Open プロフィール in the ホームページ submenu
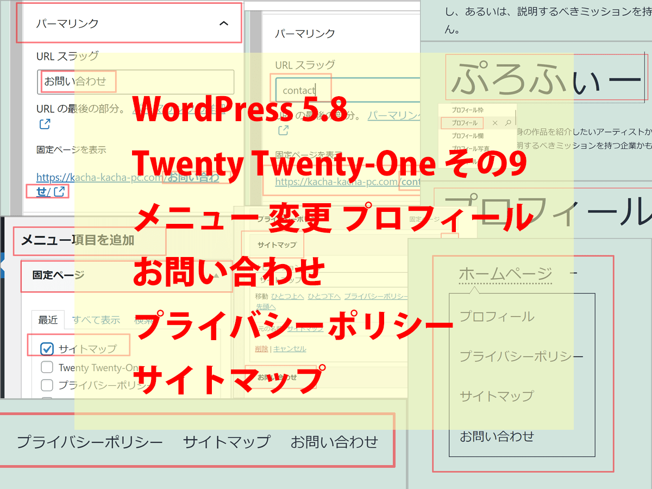Viewport: 652px width, 489px height. (497, 316)
